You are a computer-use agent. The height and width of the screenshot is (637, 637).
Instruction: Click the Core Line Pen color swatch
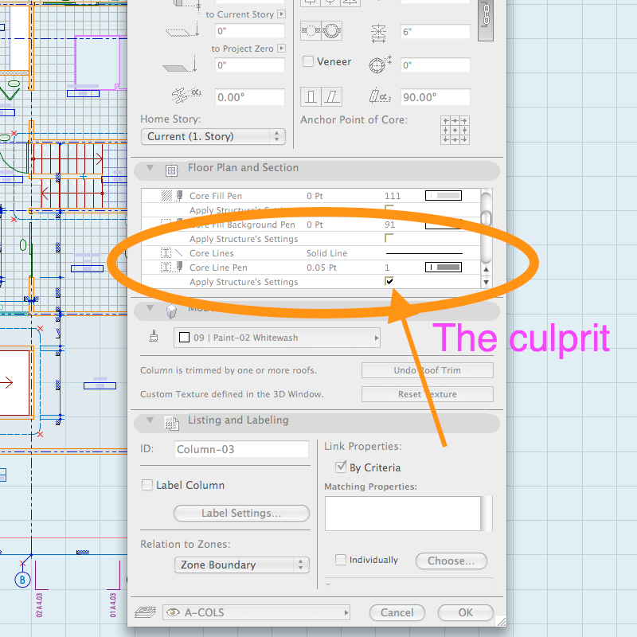[x=444, y=267]
